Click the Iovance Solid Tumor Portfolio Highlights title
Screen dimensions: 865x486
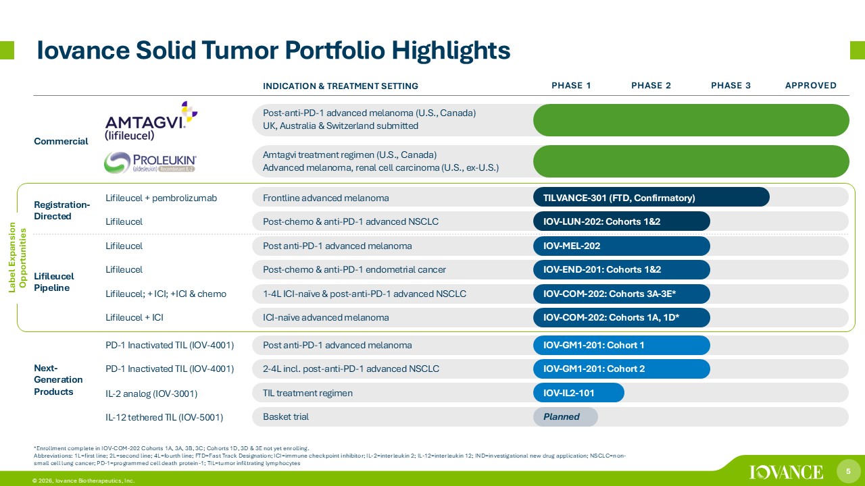point(273,50)
